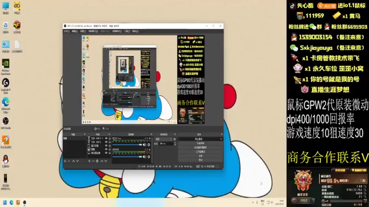This screenshot has width=369, height=207.
Task: Pop out the sources dock panel
Action: coord(109,134)
